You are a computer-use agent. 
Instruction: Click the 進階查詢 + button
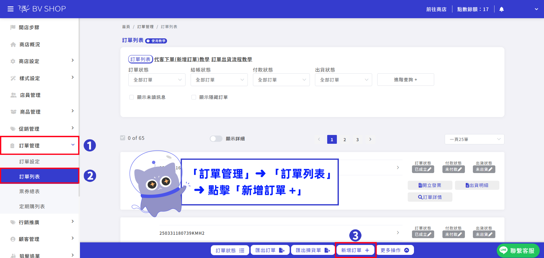pyautogui.click(x=405, y=80)
